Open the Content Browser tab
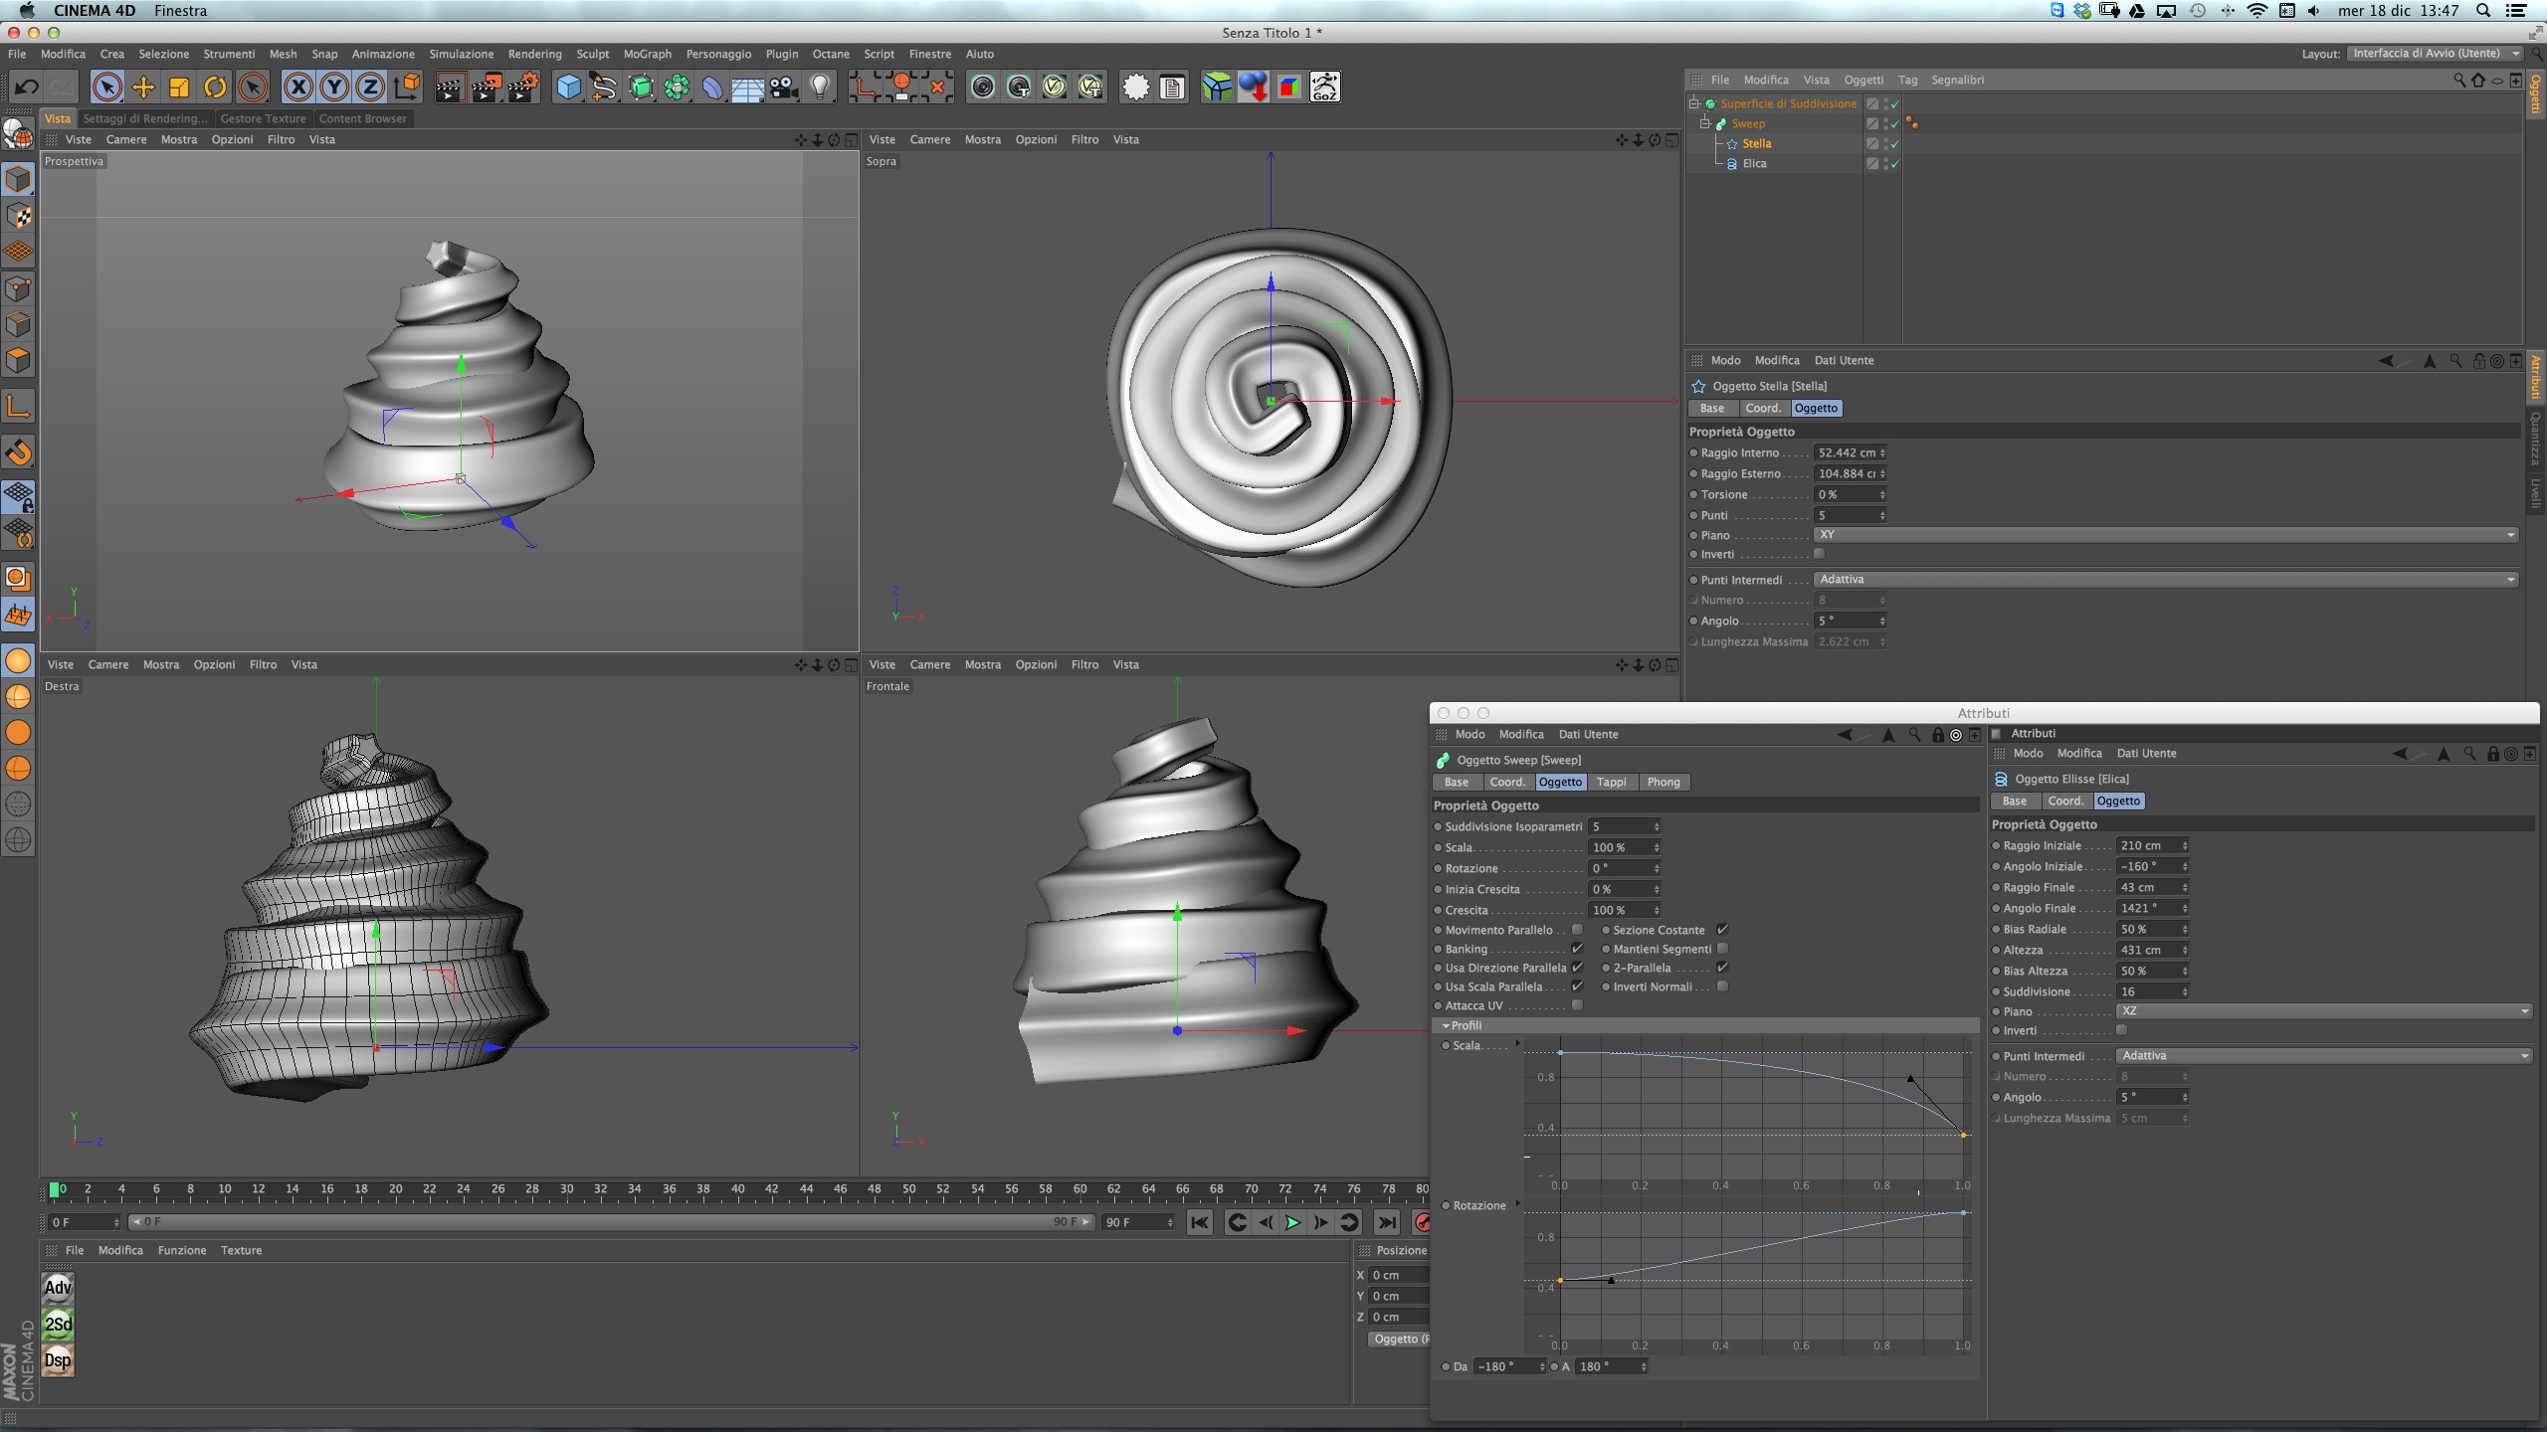This screenshot has width=2547, height=1432. tap(362, 118)
